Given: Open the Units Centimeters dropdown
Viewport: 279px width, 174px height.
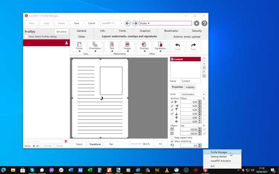Looking at the screenshot, I should click(x=193, y=94).
